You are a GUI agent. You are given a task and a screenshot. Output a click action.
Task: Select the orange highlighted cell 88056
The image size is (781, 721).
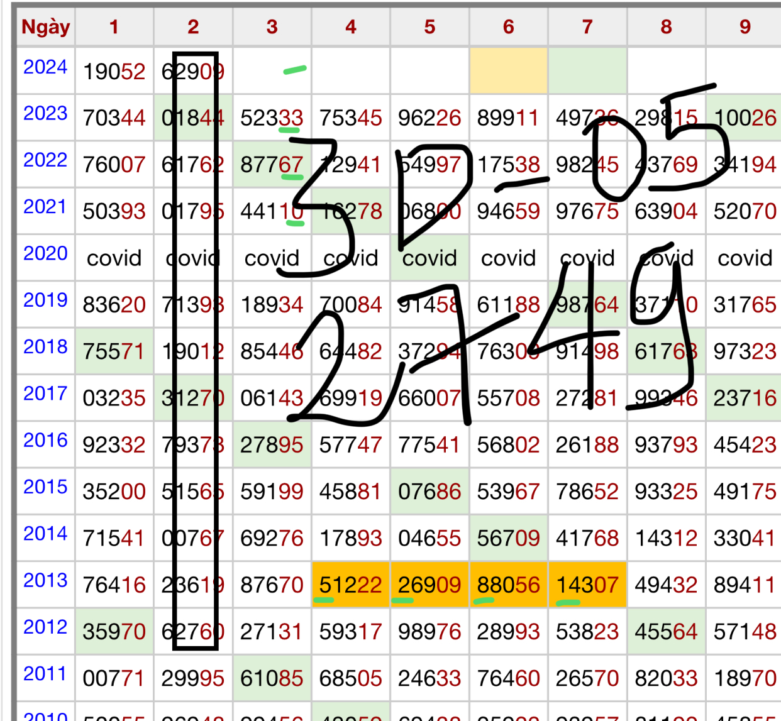(x=508, y=585)
